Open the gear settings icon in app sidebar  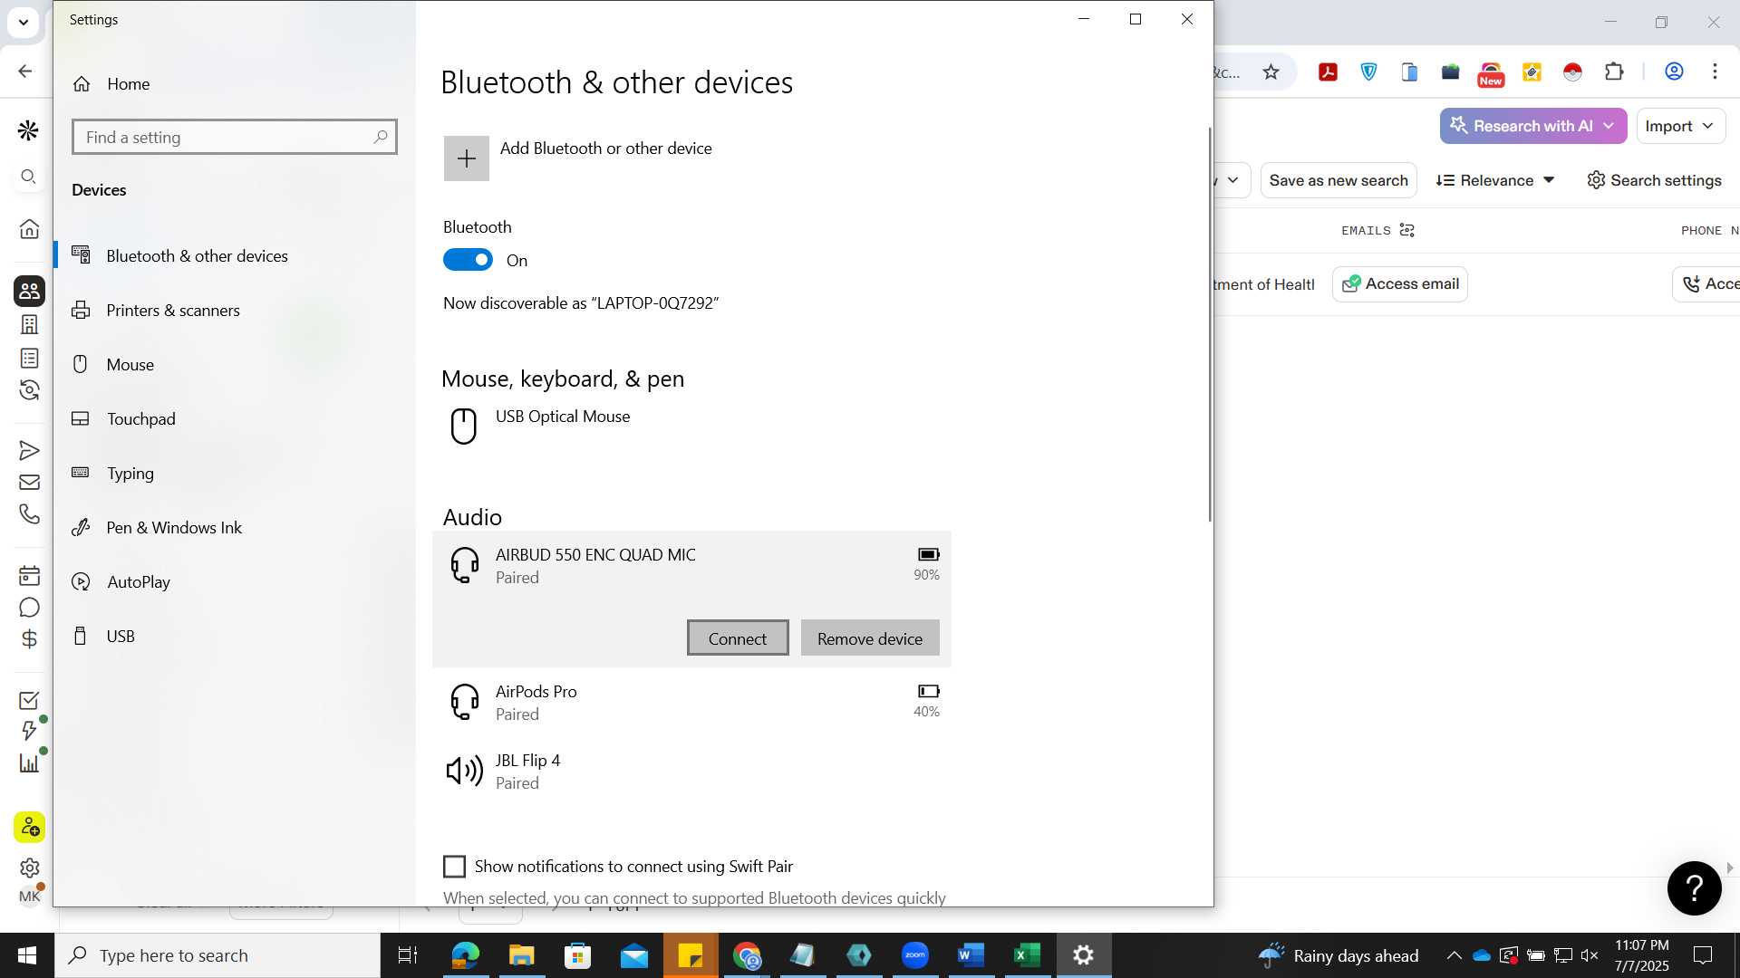[x=29, y=868]
